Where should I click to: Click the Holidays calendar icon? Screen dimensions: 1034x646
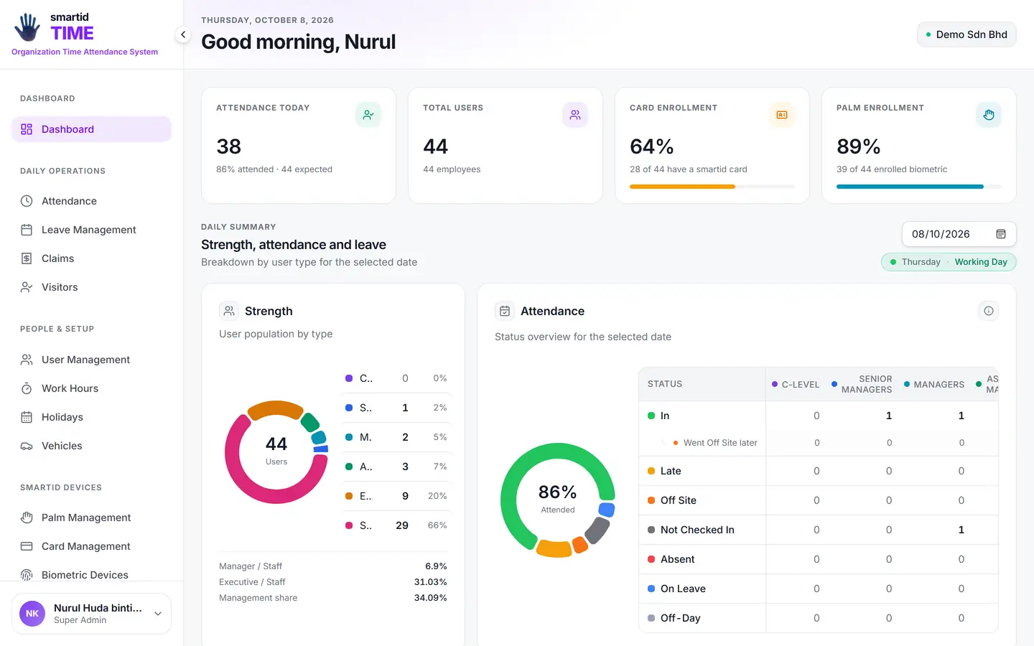pos(27,417)
